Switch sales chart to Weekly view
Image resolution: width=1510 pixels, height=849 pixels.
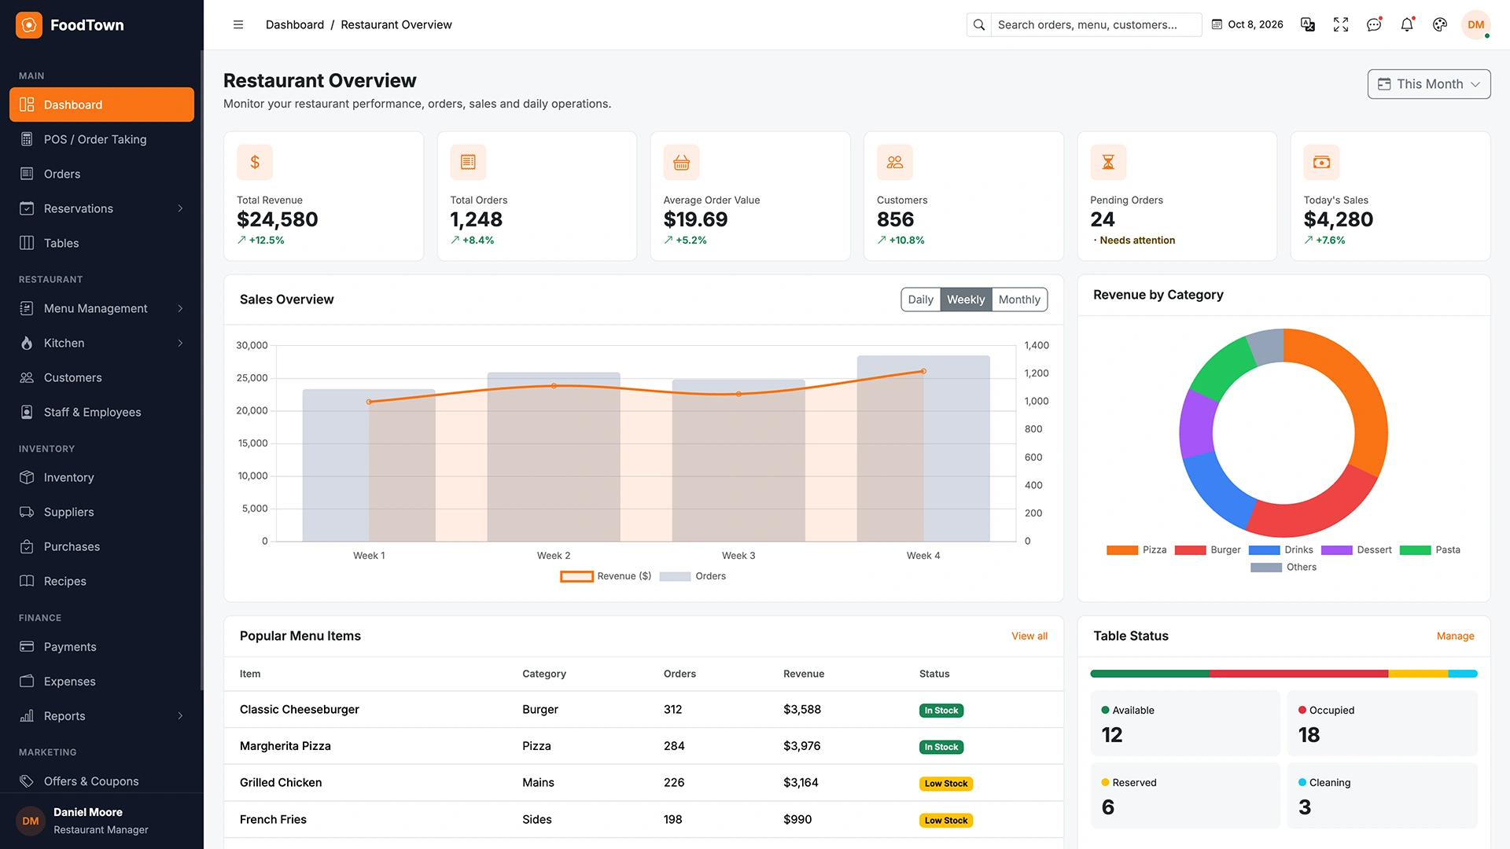click(966, 300)
